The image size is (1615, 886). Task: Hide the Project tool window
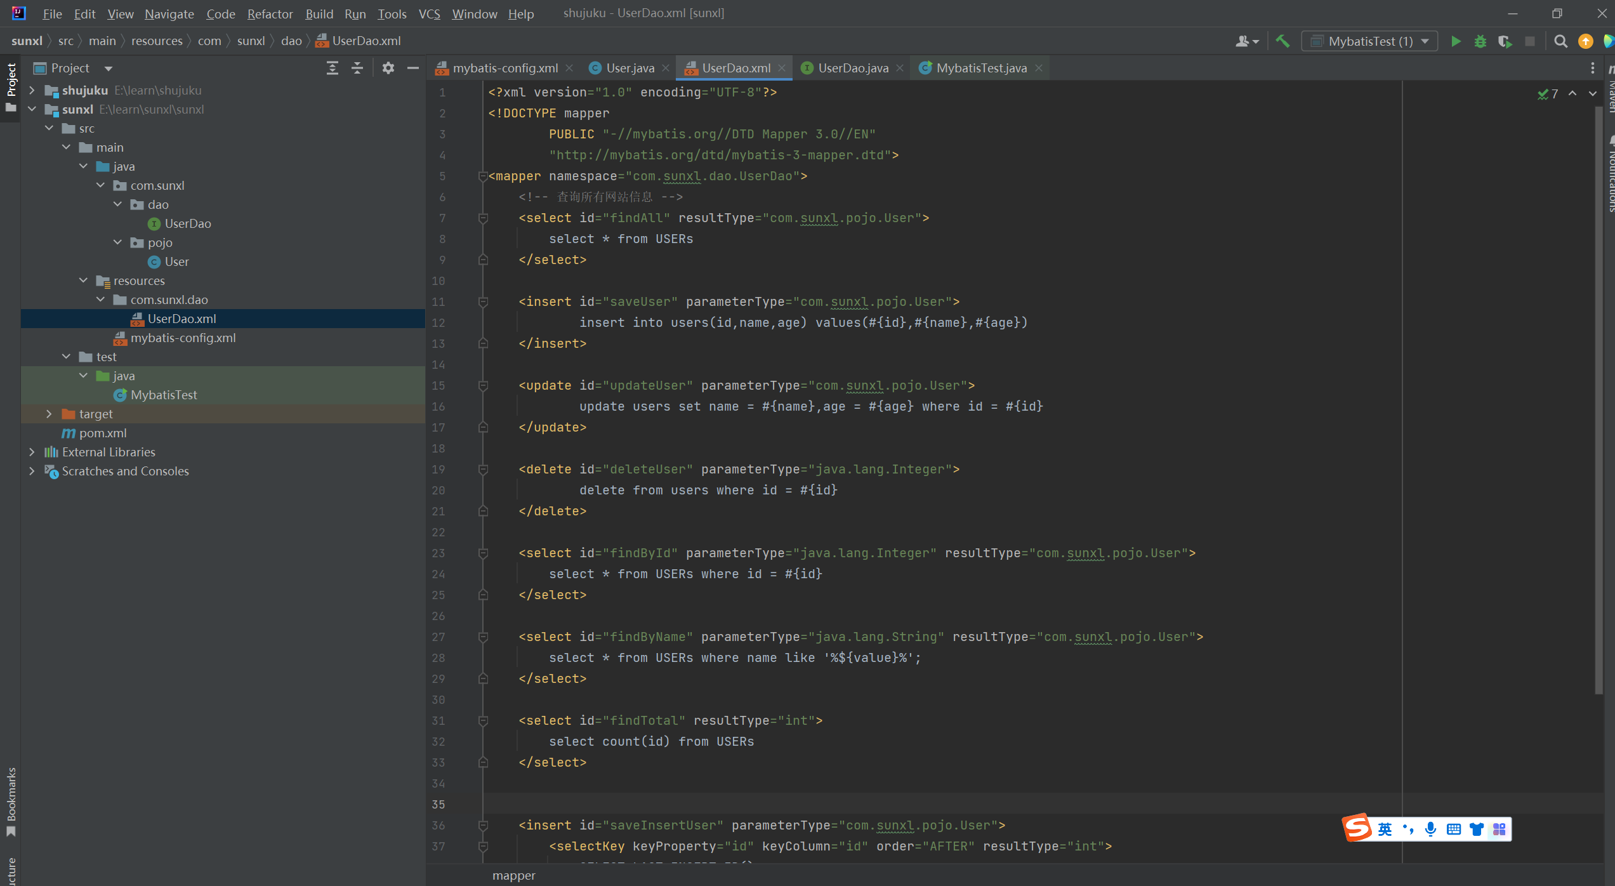(413, 68)
